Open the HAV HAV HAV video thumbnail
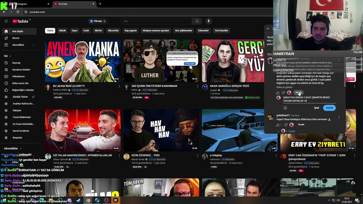 pos(161,130)
